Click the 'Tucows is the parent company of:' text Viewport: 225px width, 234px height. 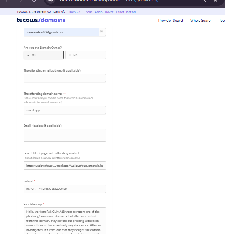click(41, 12)
